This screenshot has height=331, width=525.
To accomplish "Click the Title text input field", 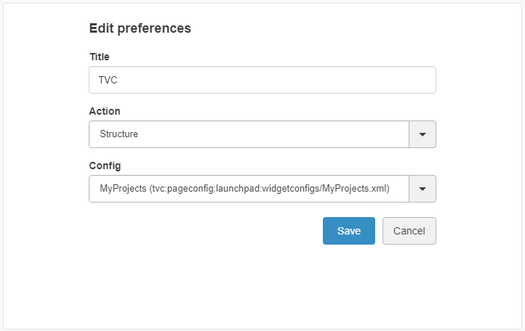I will click(262, 80).
